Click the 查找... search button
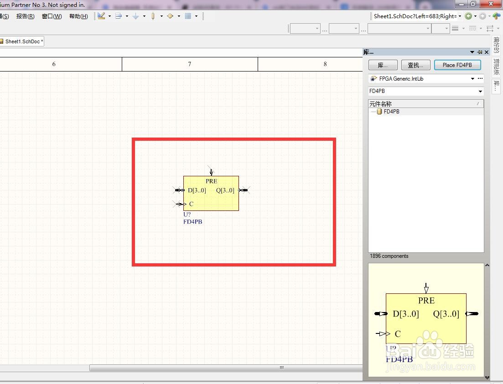This screenshot has height=384, width=503. point(415,65)
